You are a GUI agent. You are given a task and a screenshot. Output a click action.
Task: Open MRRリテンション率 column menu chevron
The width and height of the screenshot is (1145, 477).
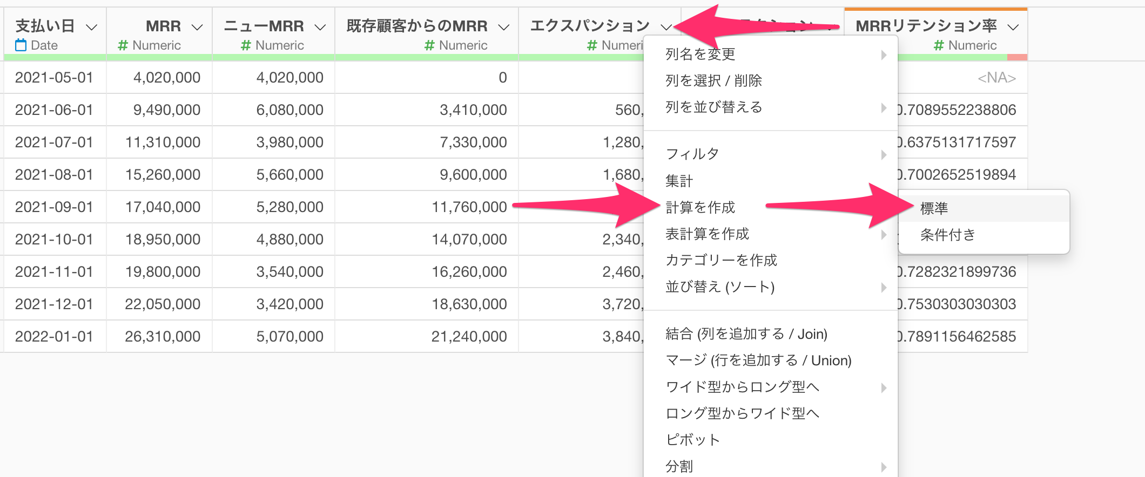(x=1013, y=26)
